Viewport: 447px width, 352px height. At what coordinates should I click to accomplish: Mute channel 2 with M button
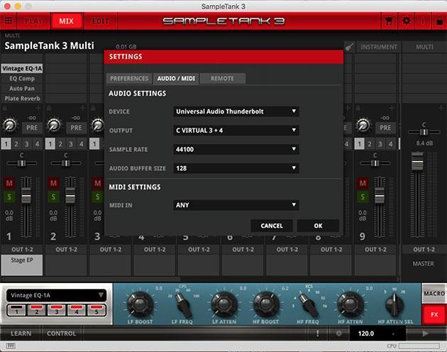pyautogui.click(x=53, y=183)
